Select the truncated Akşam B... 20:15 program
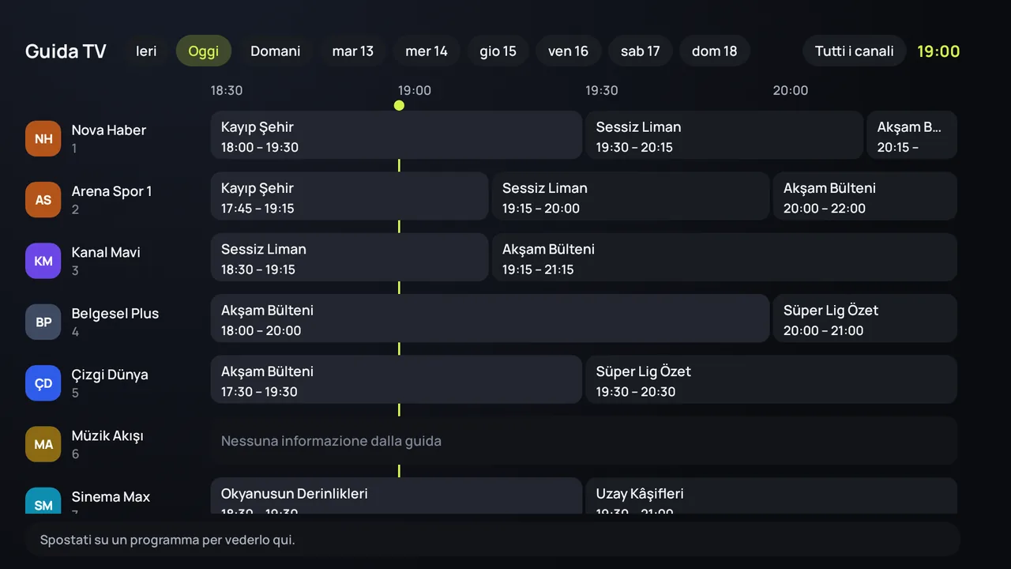This screenshot has width=1011, height=569. tap(911, 135)
